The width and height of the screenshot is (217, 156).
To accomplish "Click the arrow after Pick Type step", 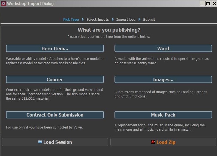I will click(x=83, y=19).
